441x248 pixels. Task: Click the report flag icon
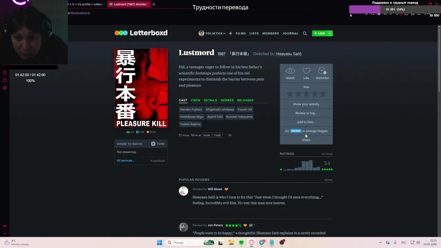pos(230,135)
